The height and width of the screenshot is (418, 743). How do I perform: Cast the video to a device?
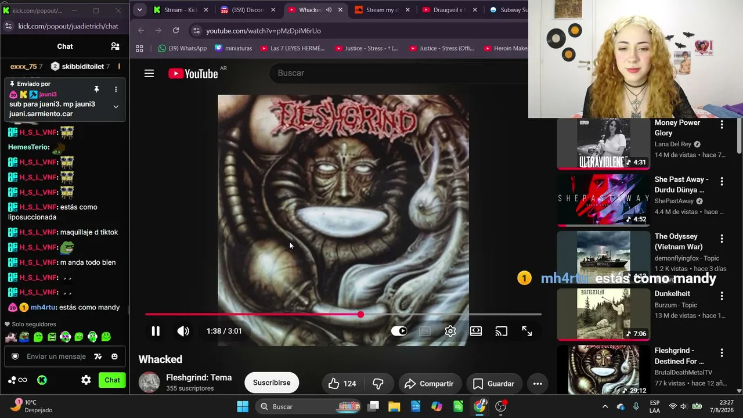click(x=502, y=331)
